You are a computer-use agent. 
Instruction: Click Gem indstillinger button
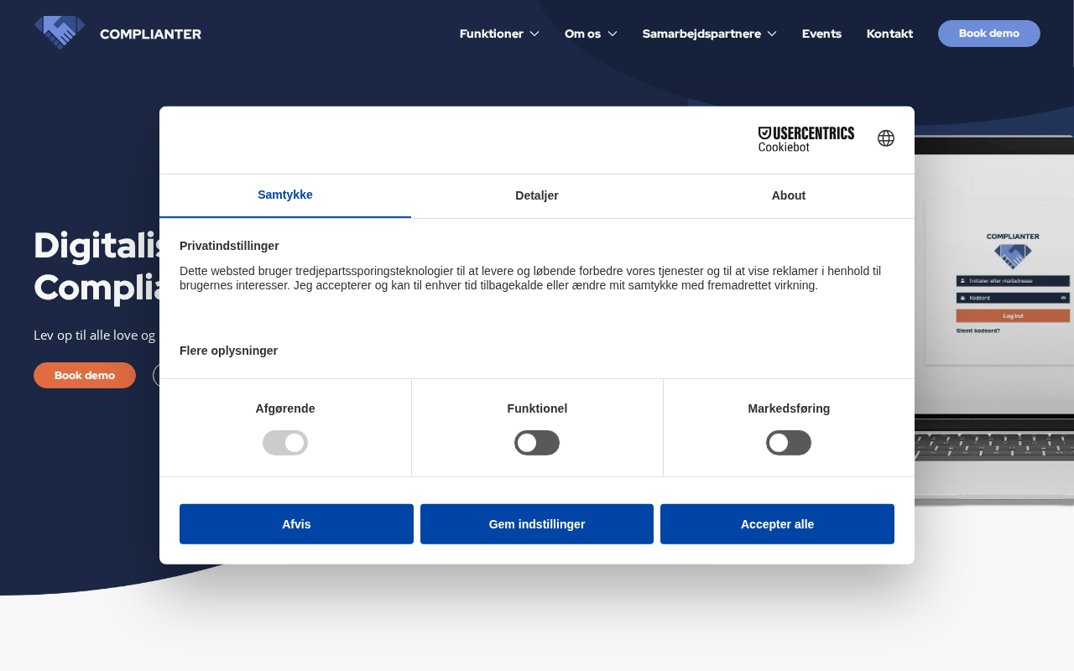click(537, 524)
